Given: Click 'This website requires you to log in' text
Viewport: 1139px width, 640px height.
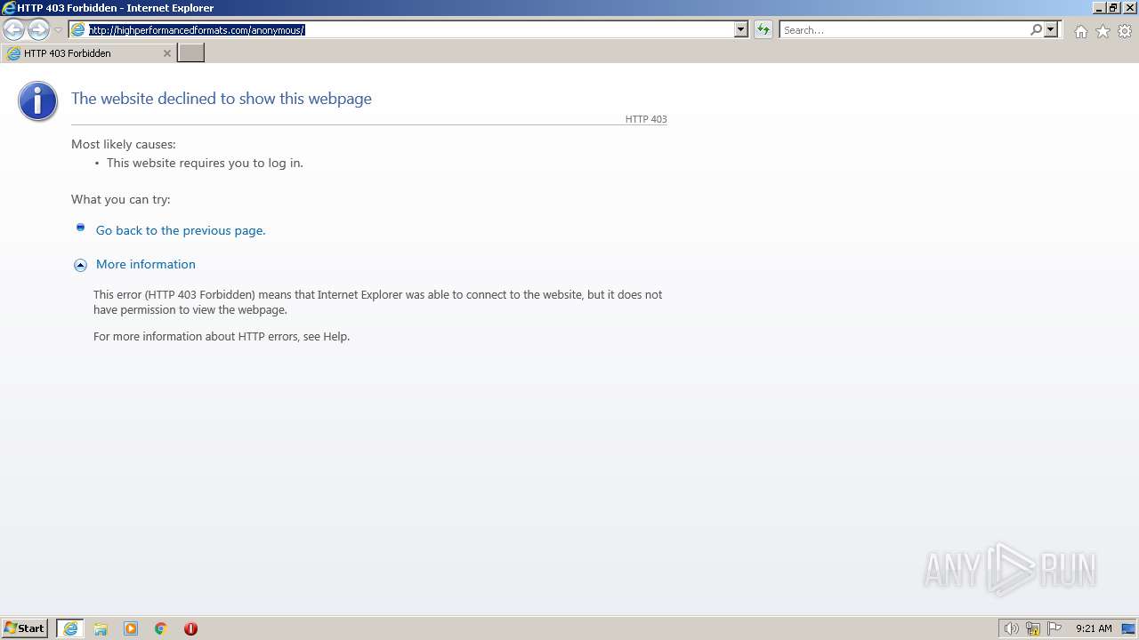Looking at the screenshot, I should click(x=205, y=163).
